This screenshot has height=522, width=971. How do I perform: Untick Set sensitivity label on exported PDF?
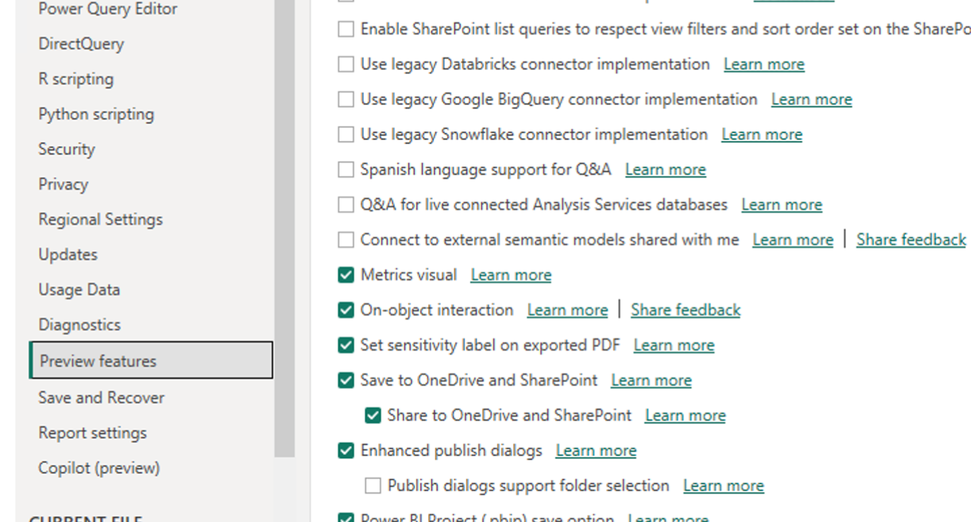coord(346,345)
